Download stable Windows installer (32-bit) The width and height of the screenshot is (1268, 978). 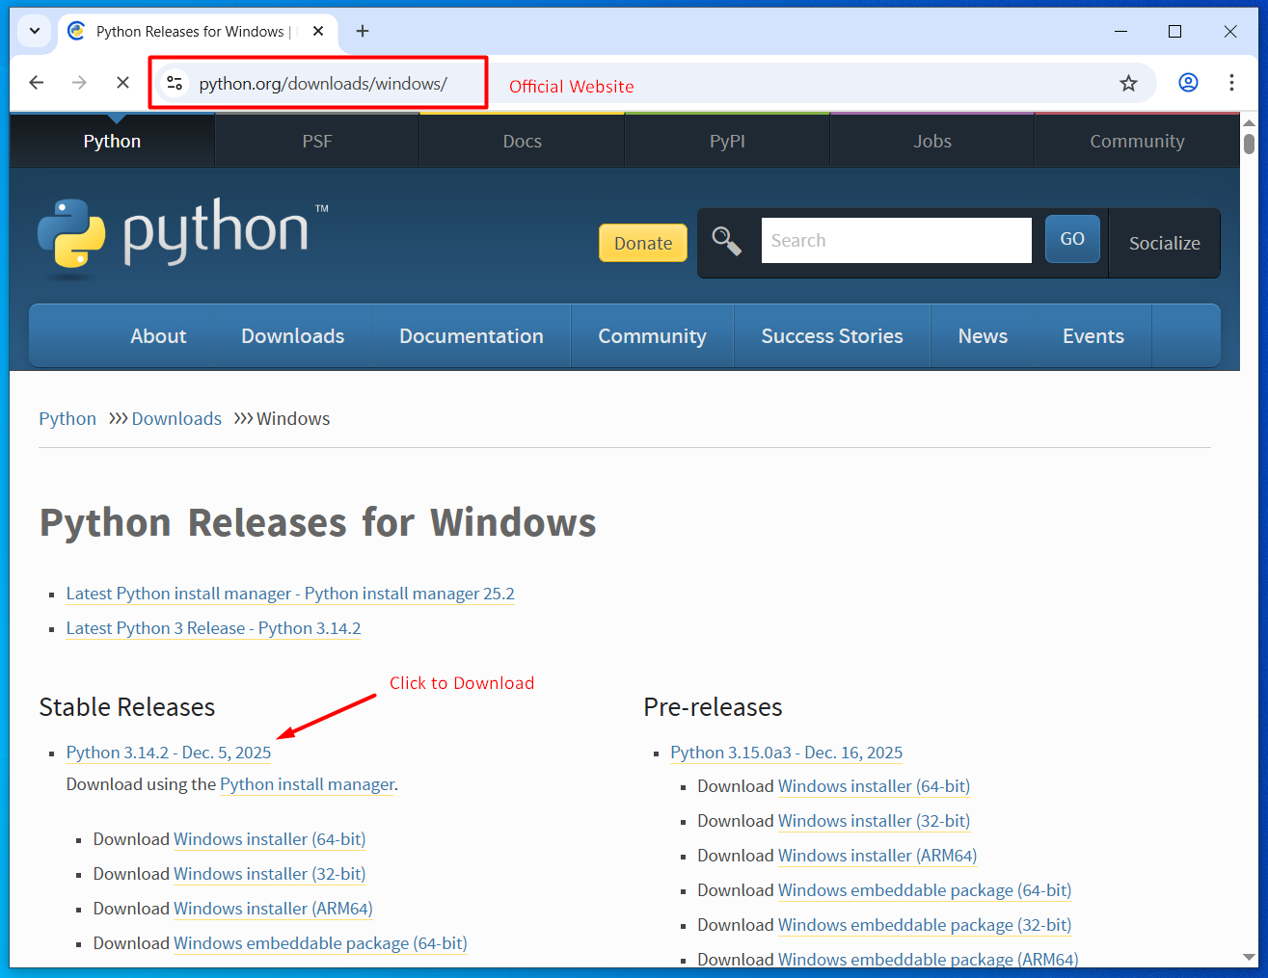click(x=269, y=874)
